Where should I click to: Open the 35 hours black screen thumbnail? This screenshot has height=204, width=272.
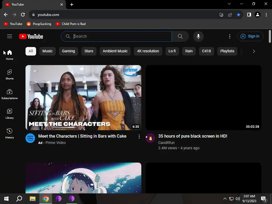[203, 97]
